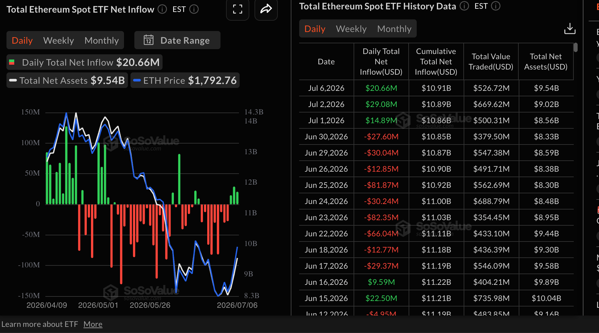Click $11.11B cumulative inflow for Jun 22
Screen dimensions: 599x333
(x=436, y=233)
